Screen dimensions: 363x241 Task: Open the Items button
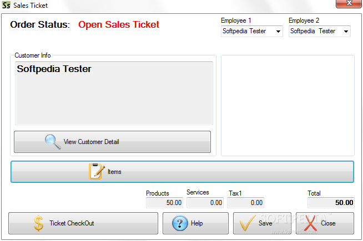click(182, 172)
